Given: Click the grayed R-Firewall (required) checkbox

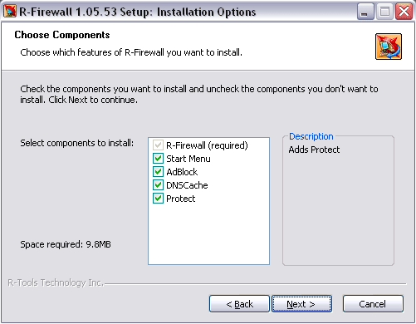Looking at the screenshot, I should pyautogui.click(x=158, y=145).
